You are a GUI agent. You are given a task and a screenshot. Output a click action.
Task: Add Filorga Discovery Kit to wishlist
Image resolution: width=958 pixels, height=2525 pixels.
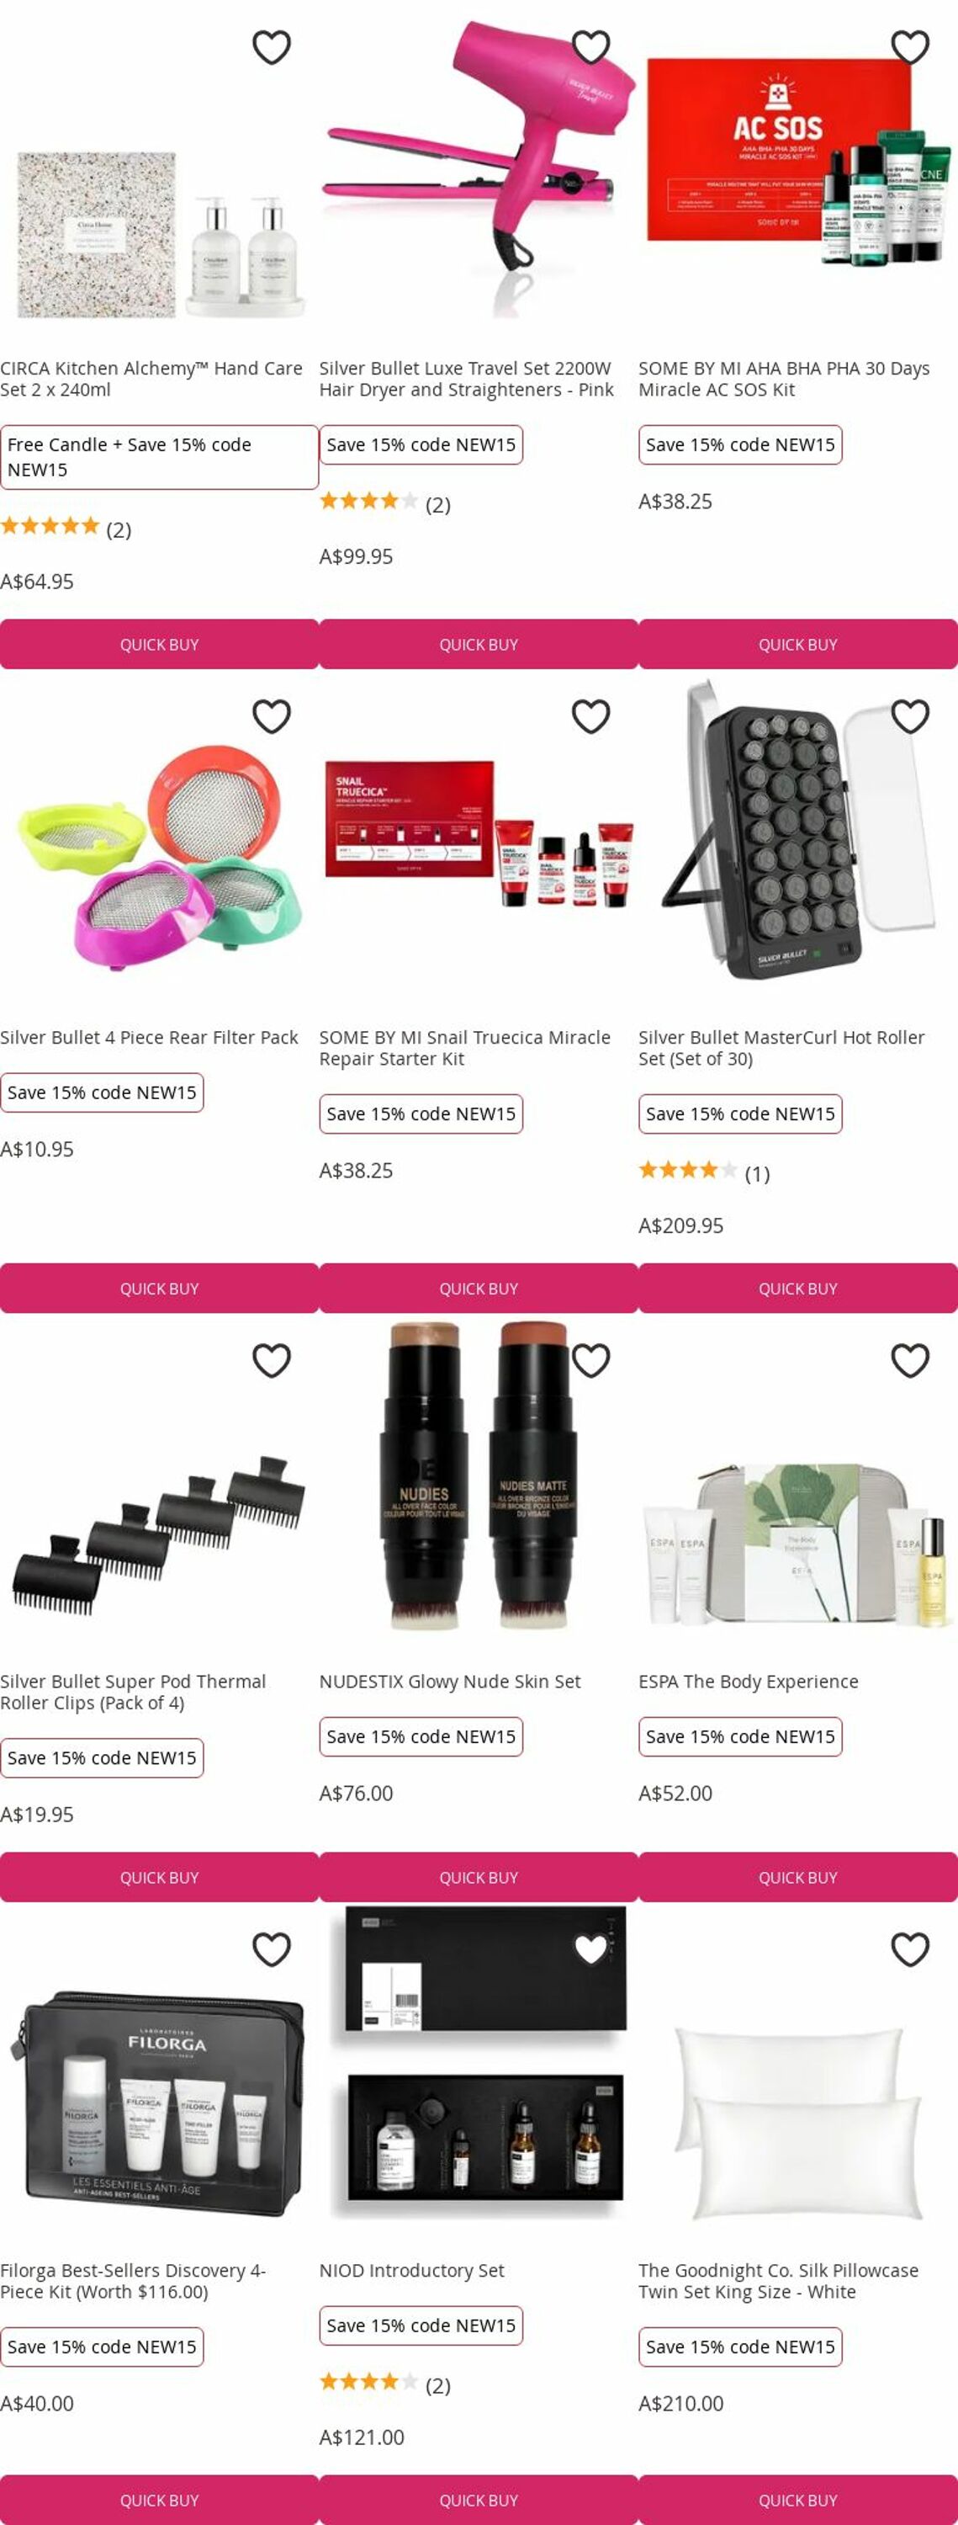(x=272, y=1949)
